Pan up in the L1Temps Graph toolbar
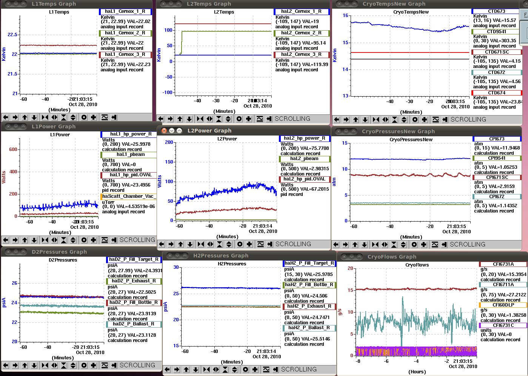This screenshot has width=528, height=376. (25, 117)
